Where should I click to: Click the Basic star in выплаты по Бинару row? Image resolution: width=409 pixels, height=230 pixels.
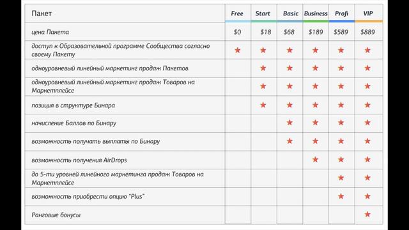[289, 141]
